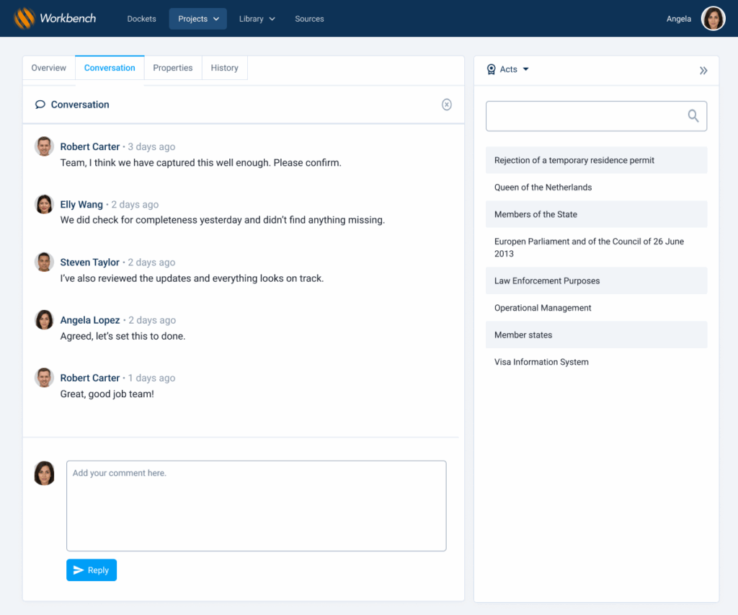The width and height of the screenshot is (738, 615).
Task: Open the Acts panel type dropdown
Action: (515, 70)
